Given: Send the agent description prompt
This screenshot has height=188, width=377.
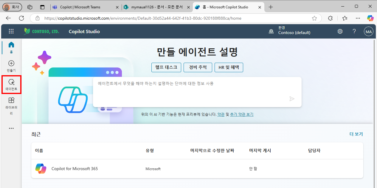Looking at the screenshot, I should [292, 99].
